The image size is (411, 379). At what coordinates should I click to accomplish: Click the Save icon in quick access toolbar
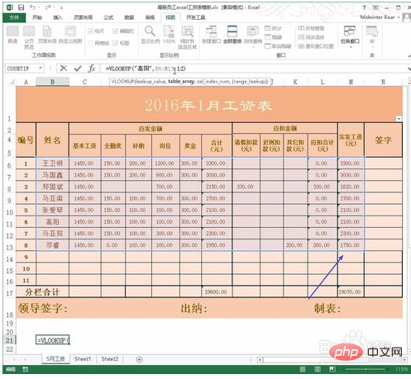coord(21,7)
